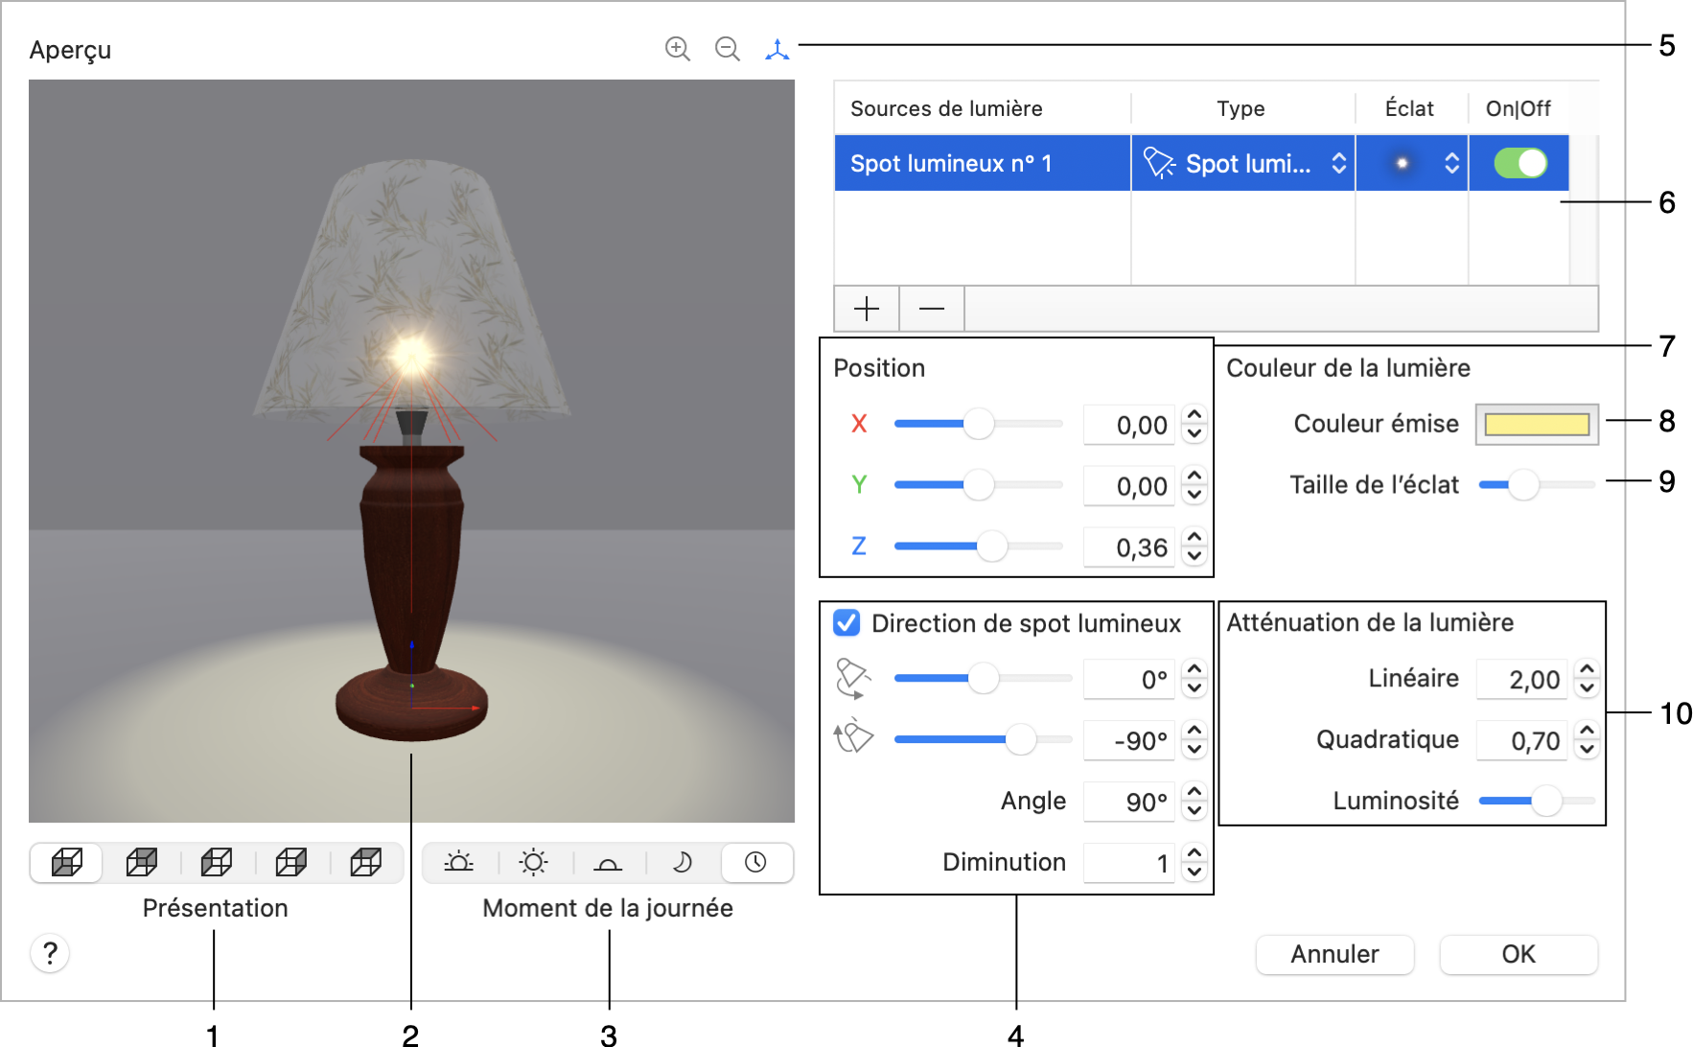
Task: Choose night moon lighting
Action: (x=683, y=862)
